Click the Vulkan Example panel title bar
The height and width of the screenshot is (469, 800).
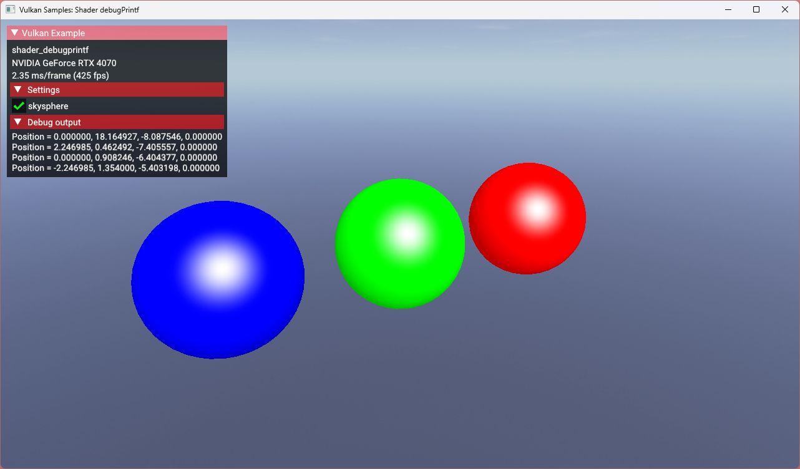coord(125,33)
